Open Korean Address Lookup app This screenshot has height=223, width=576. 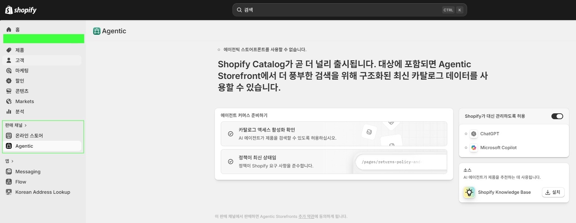(42, 192)
